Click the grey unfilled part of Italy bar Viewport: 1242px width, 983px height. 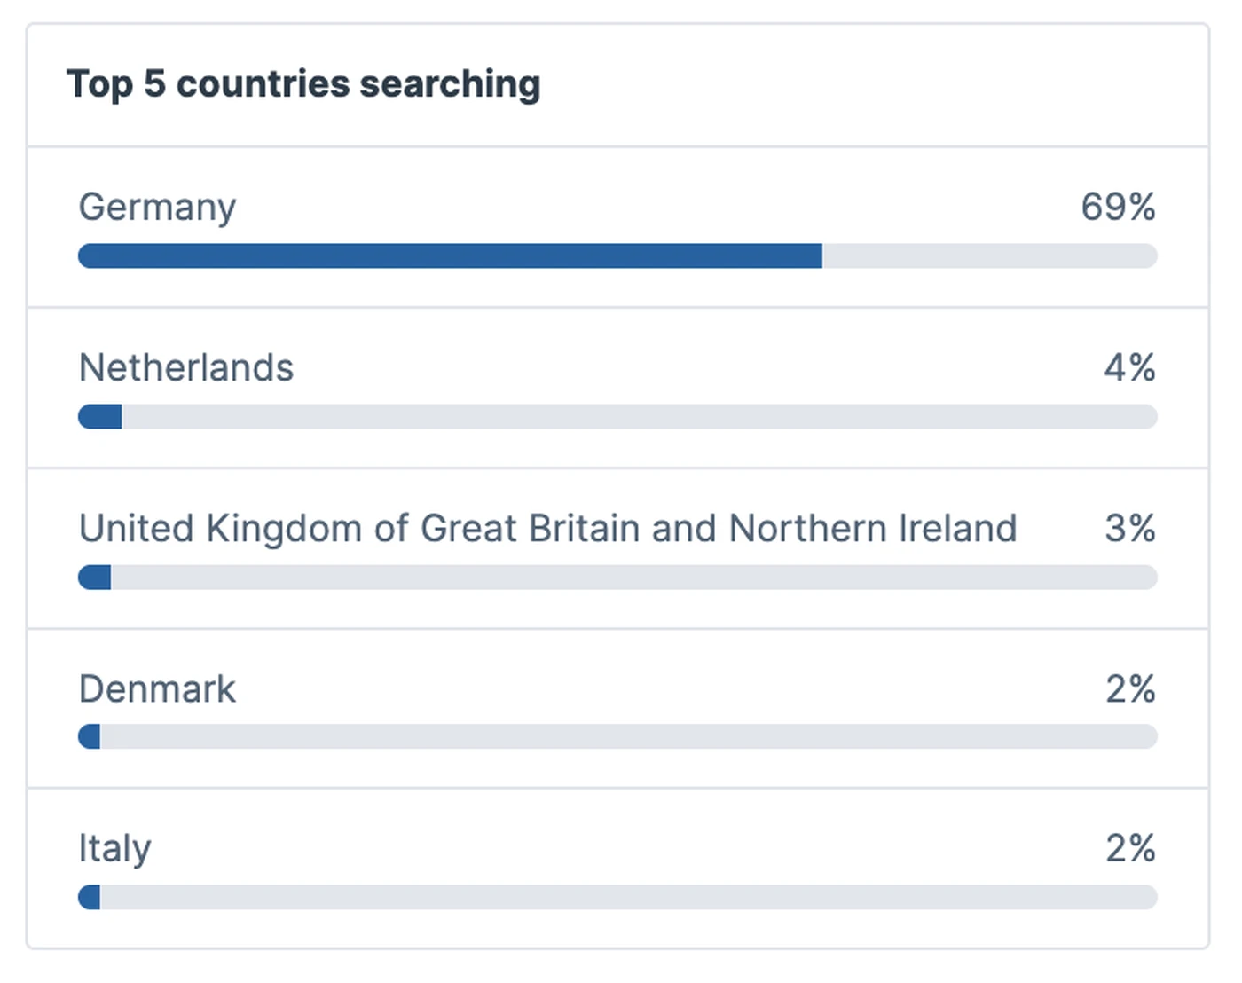[629, 897]
